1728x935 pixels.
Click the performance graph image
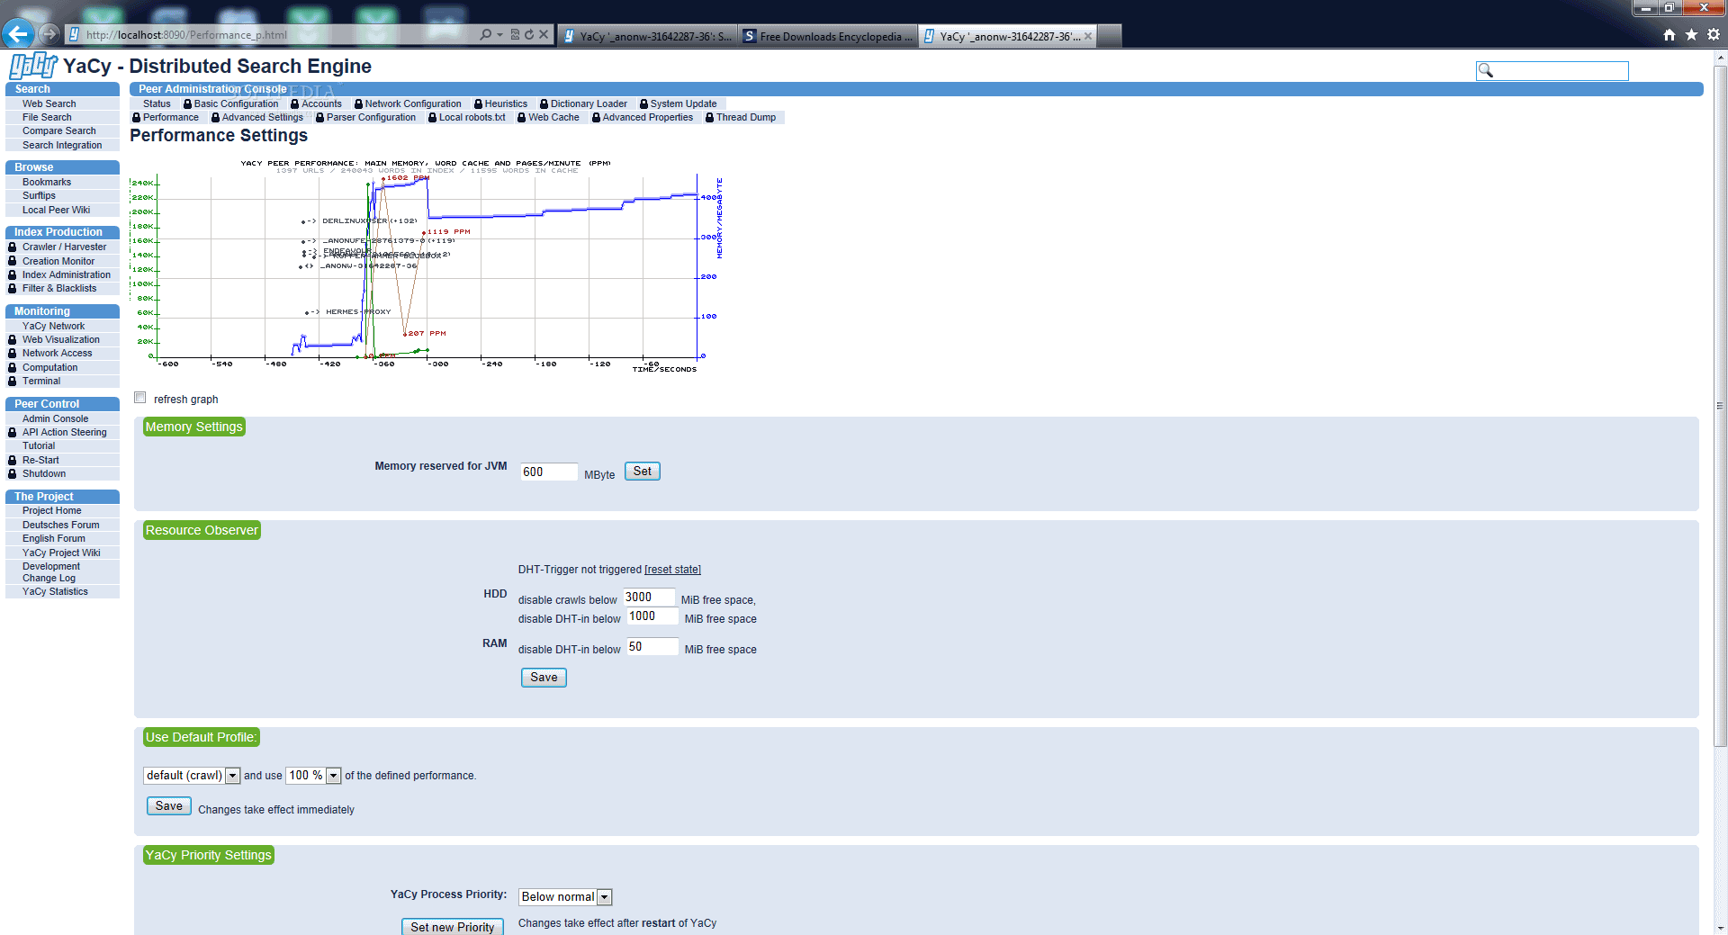[x=427, y=265]
